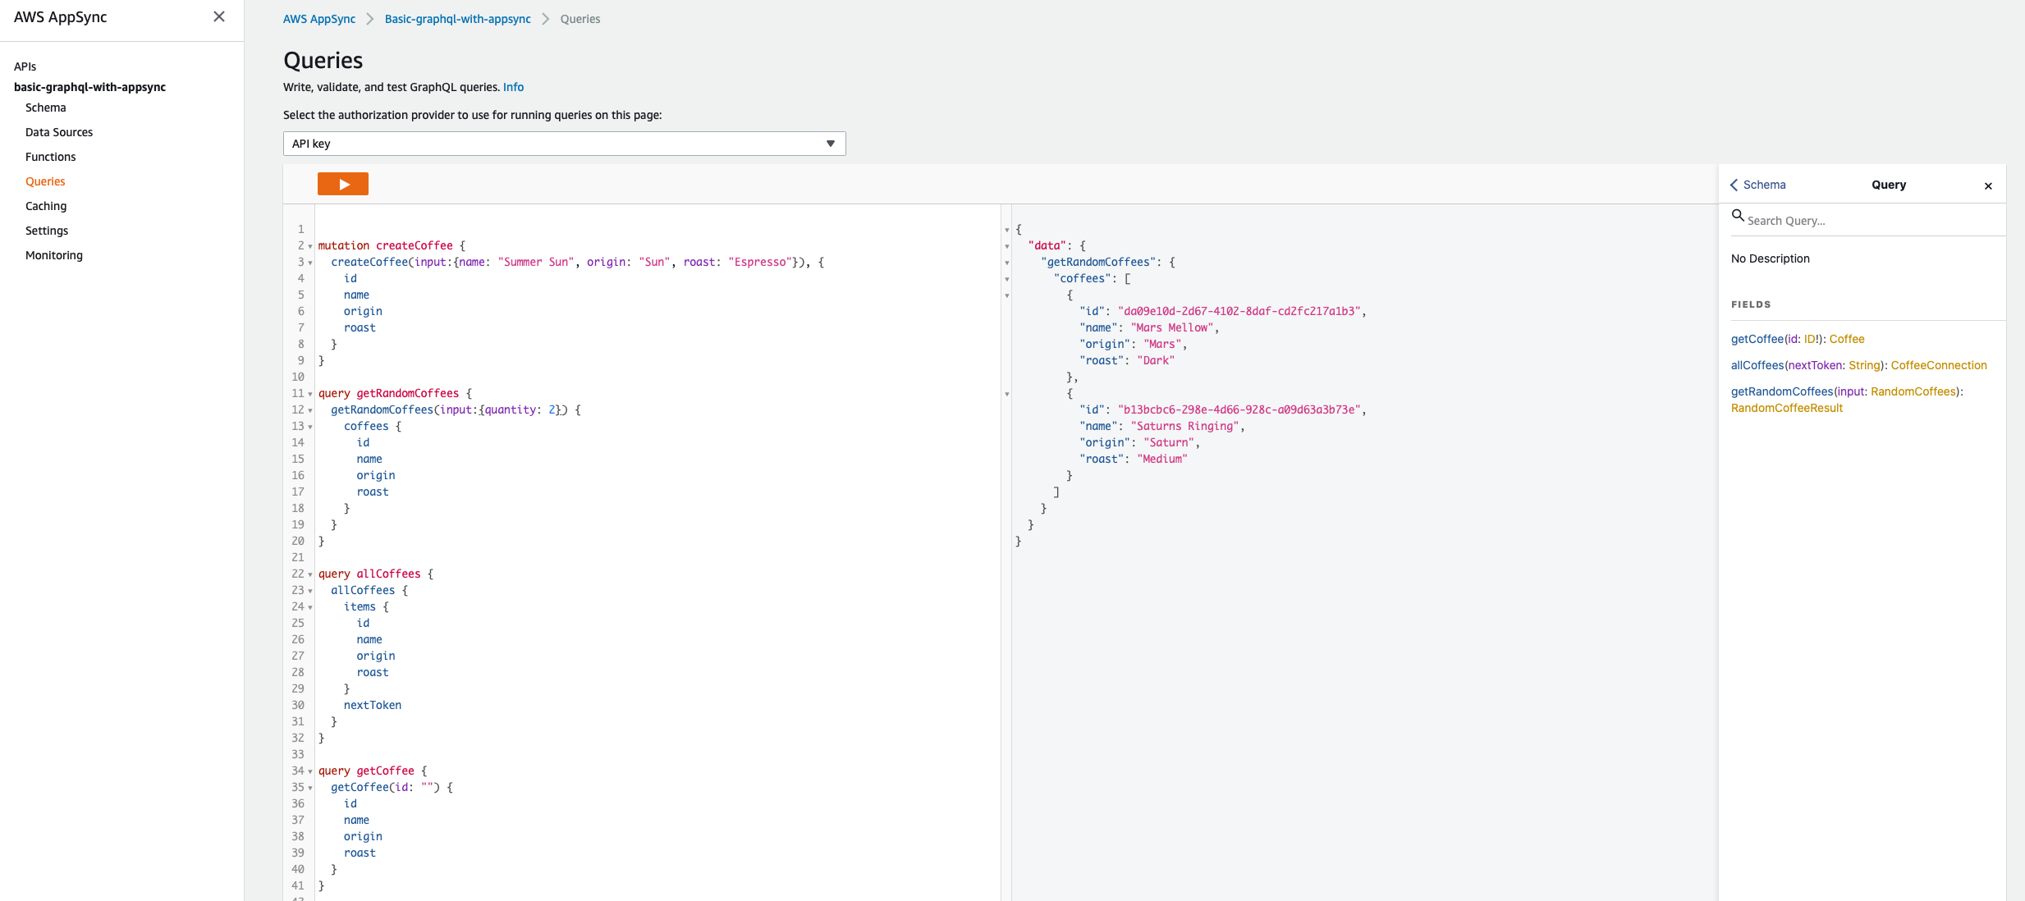Screen dimensions: 2025x901
Task: Close the AWS AppSync sidebar panel
Action: [x=219, y=16]
